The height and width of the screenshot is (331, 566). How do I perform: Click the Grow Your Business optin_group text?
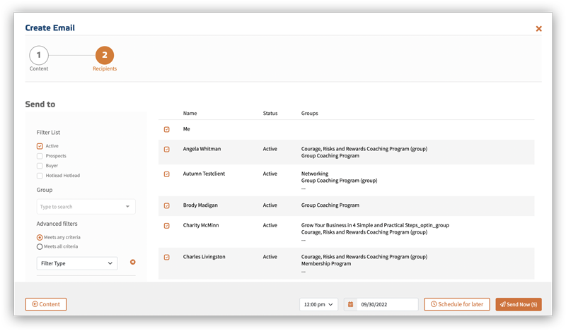pos(375,225)
